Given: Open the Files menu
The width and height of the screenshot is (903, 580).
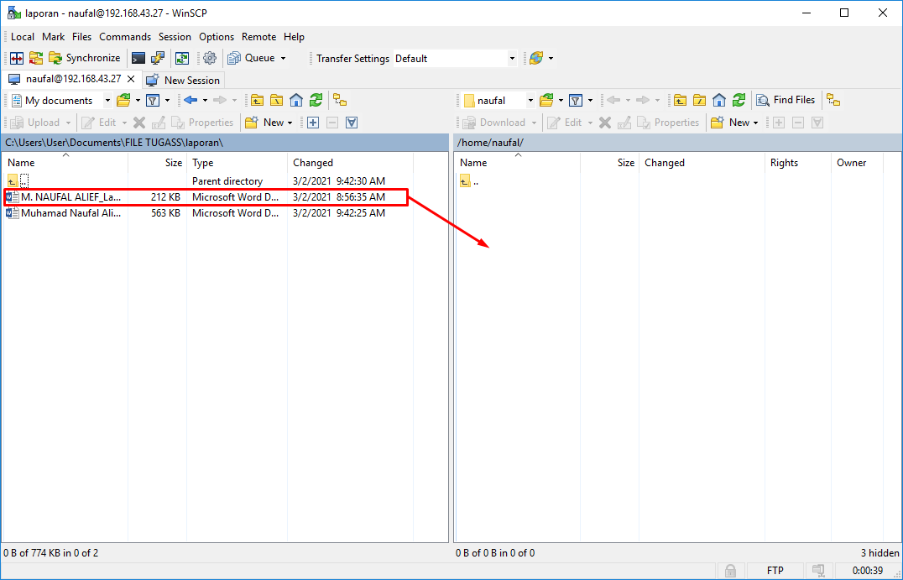Looking at the screenshot, I should [81, 37].
